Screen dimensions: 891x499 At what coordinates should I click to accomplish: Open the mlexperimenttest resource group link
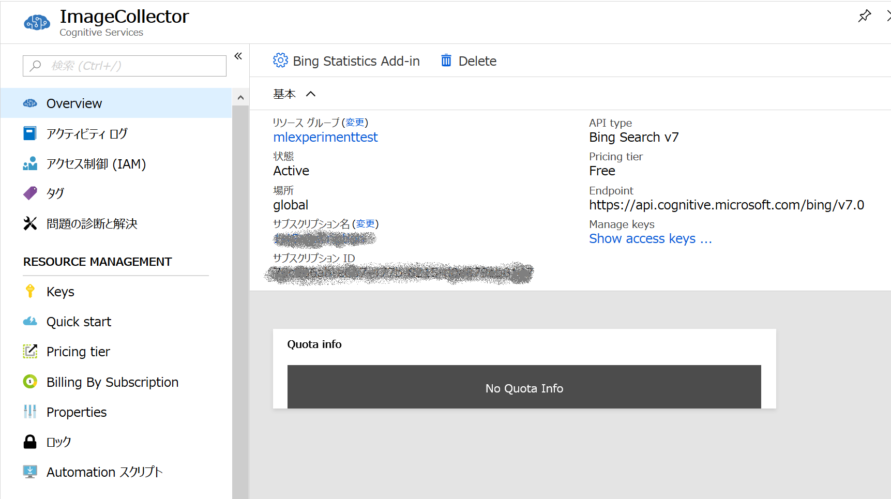[325, 137]
